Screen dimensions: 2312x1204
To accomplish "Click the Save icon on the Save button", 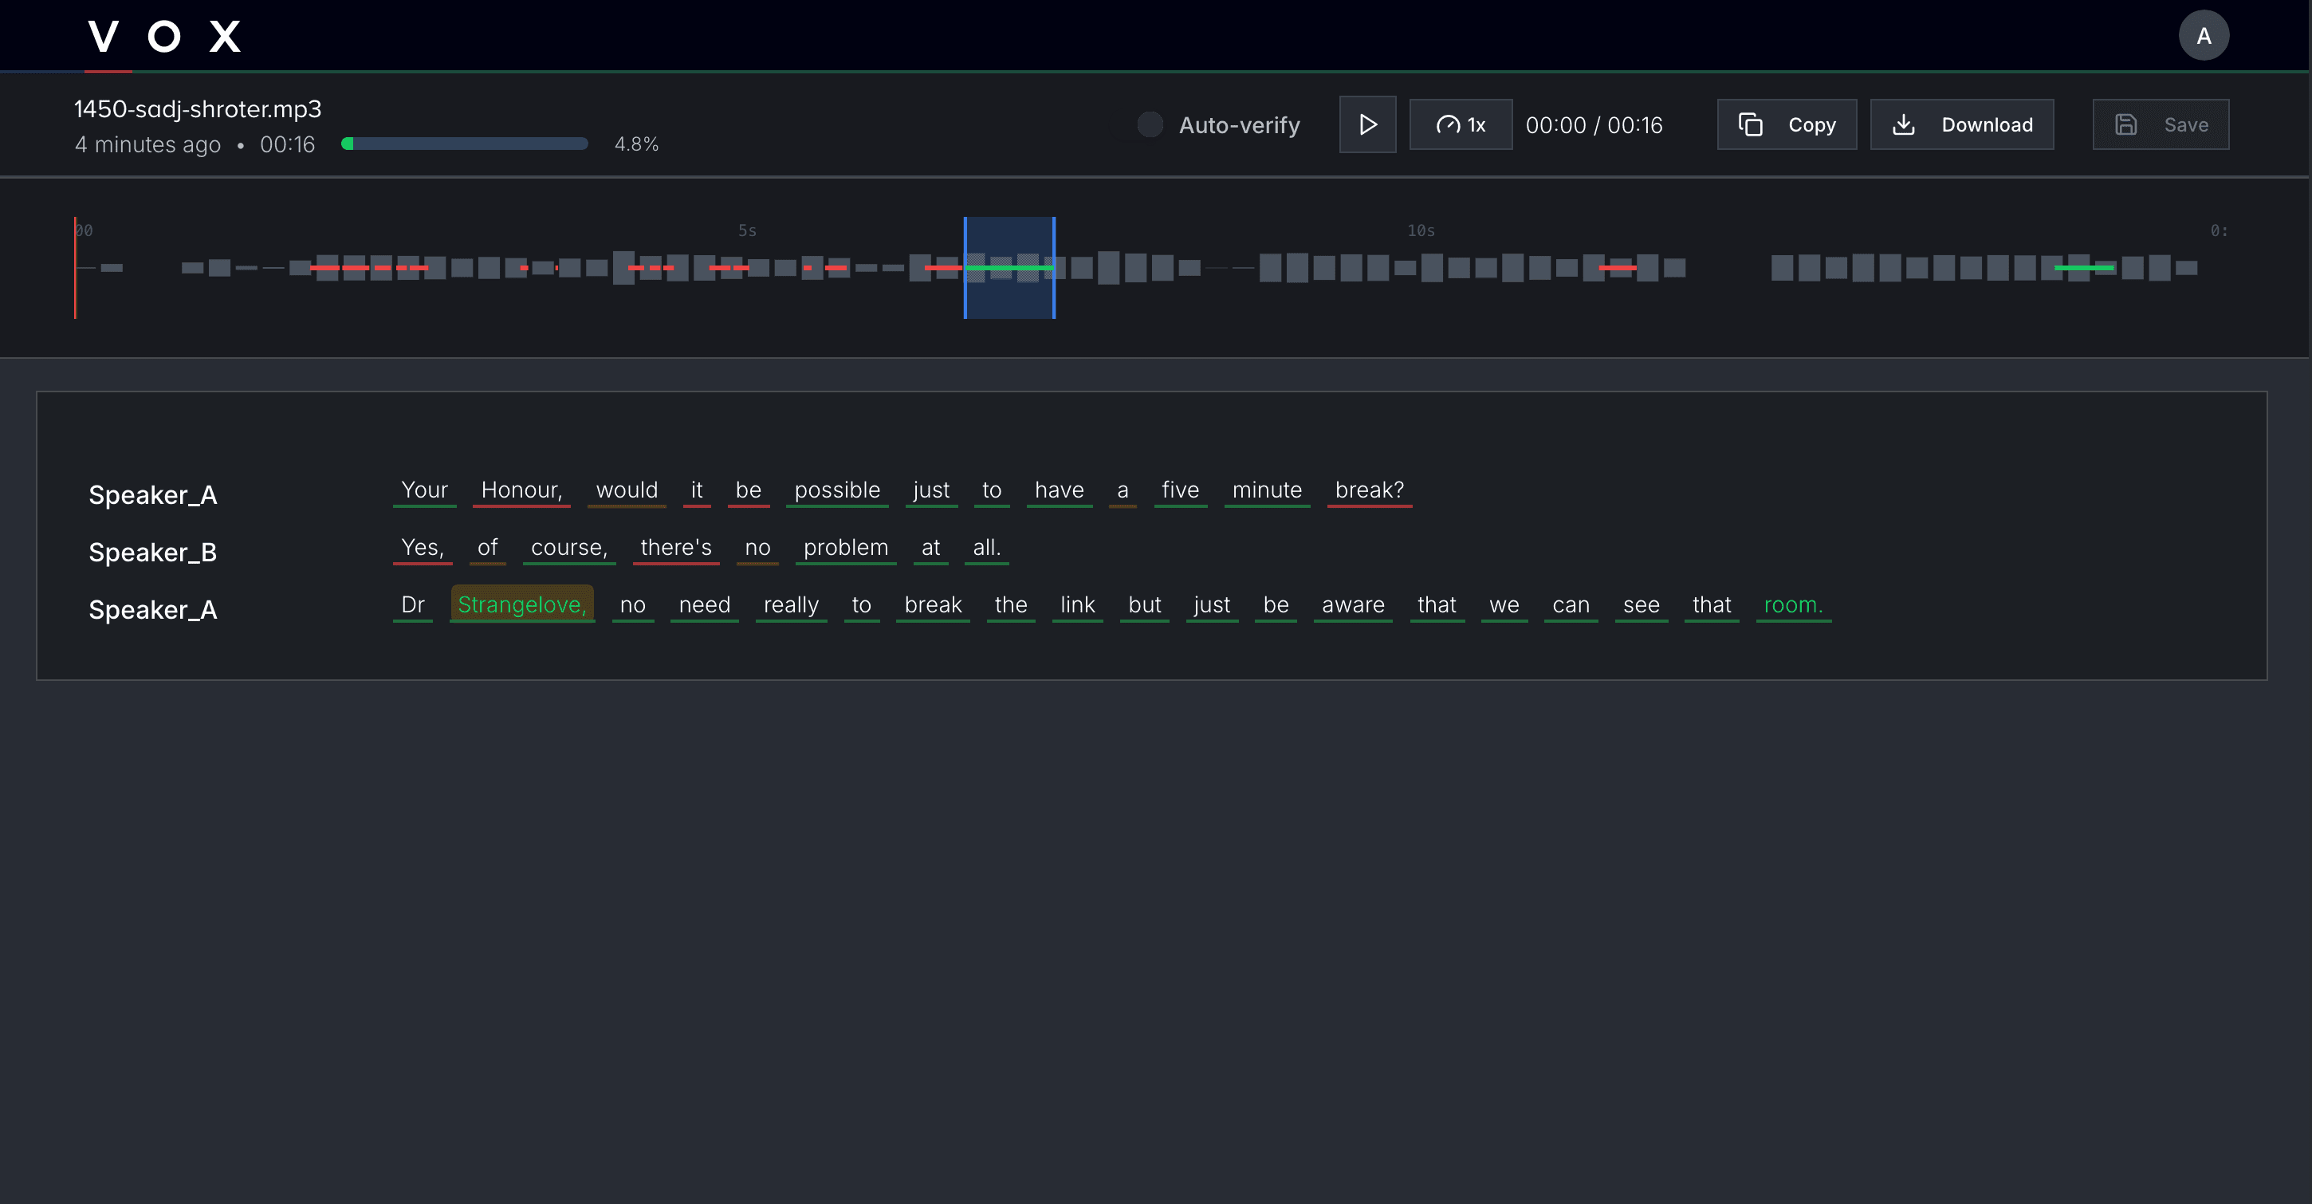I will click(2125, 124).
